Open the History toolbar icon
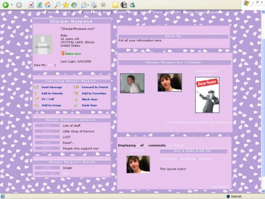Image resolution: width=265 pixels, height=199 pixels. (74, 5)
